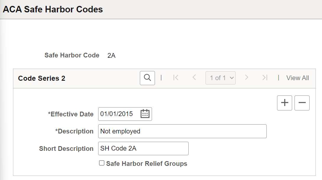Click the View All link
Screen dimensions: 322x180
(297, 78)
